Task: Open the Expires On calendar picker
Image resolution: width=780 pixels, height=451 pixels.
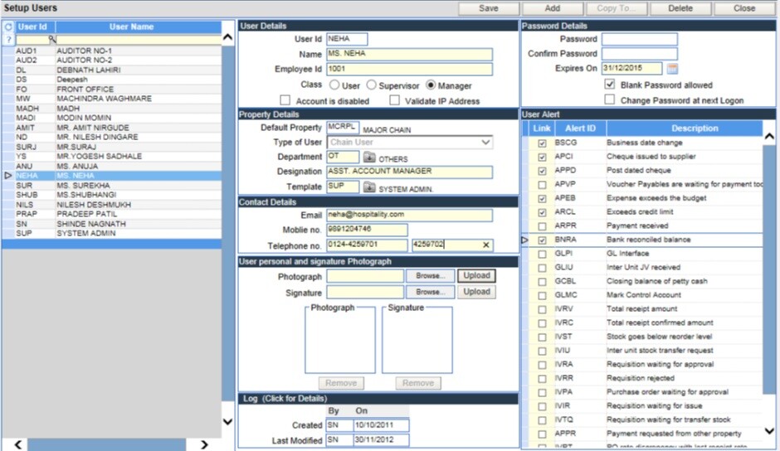Action: point(672,69)
